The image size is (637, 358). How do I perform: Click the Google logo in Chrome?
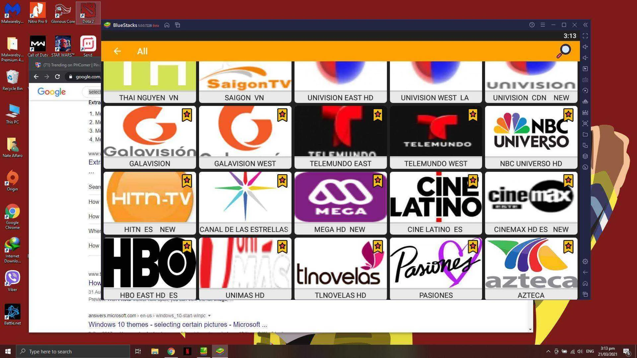click(51, 92)
